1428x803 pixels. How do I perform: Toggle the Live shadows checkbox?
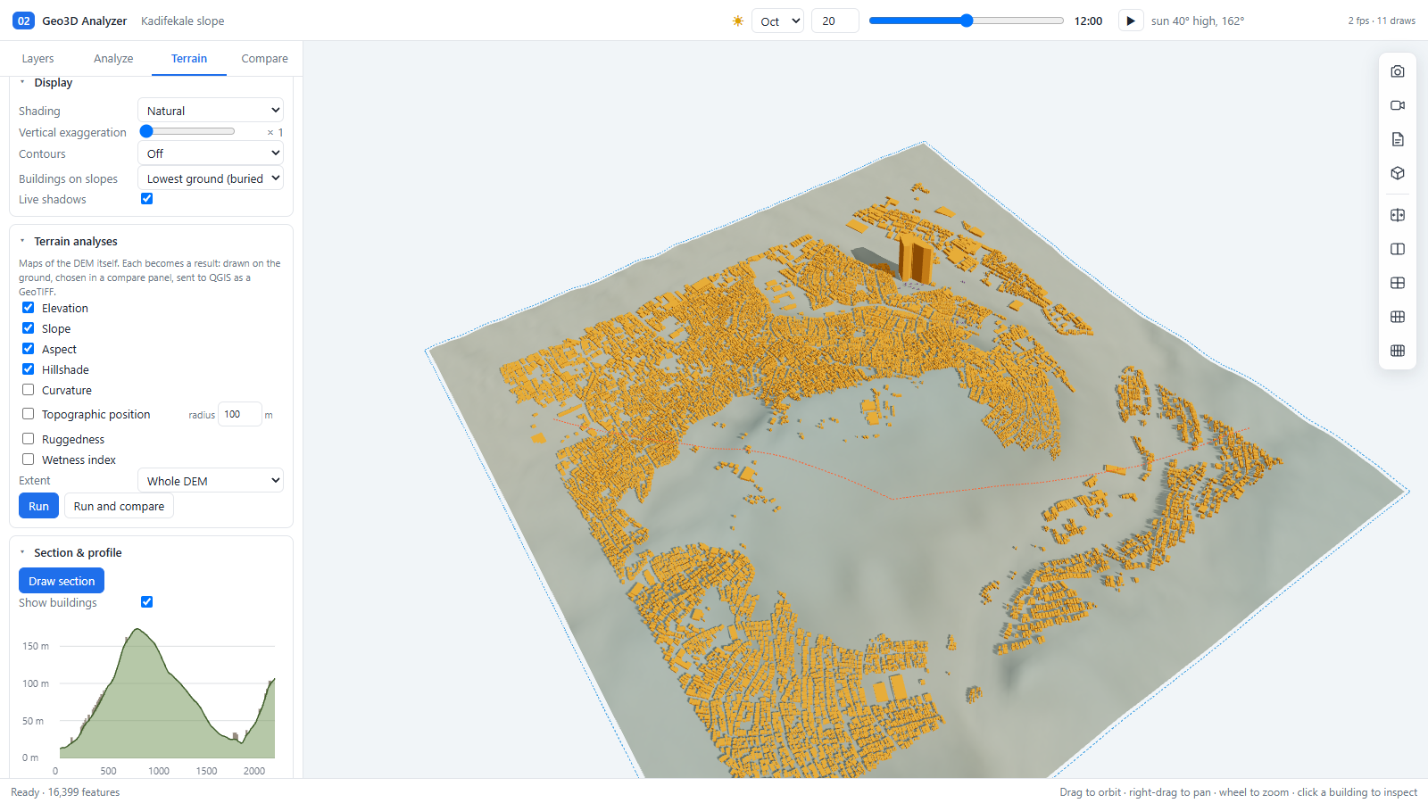[x=147, y=199]
